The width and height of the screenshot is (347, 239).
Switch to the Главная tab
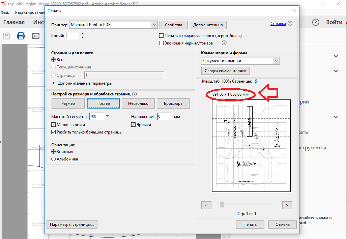[x=14, y=22]
